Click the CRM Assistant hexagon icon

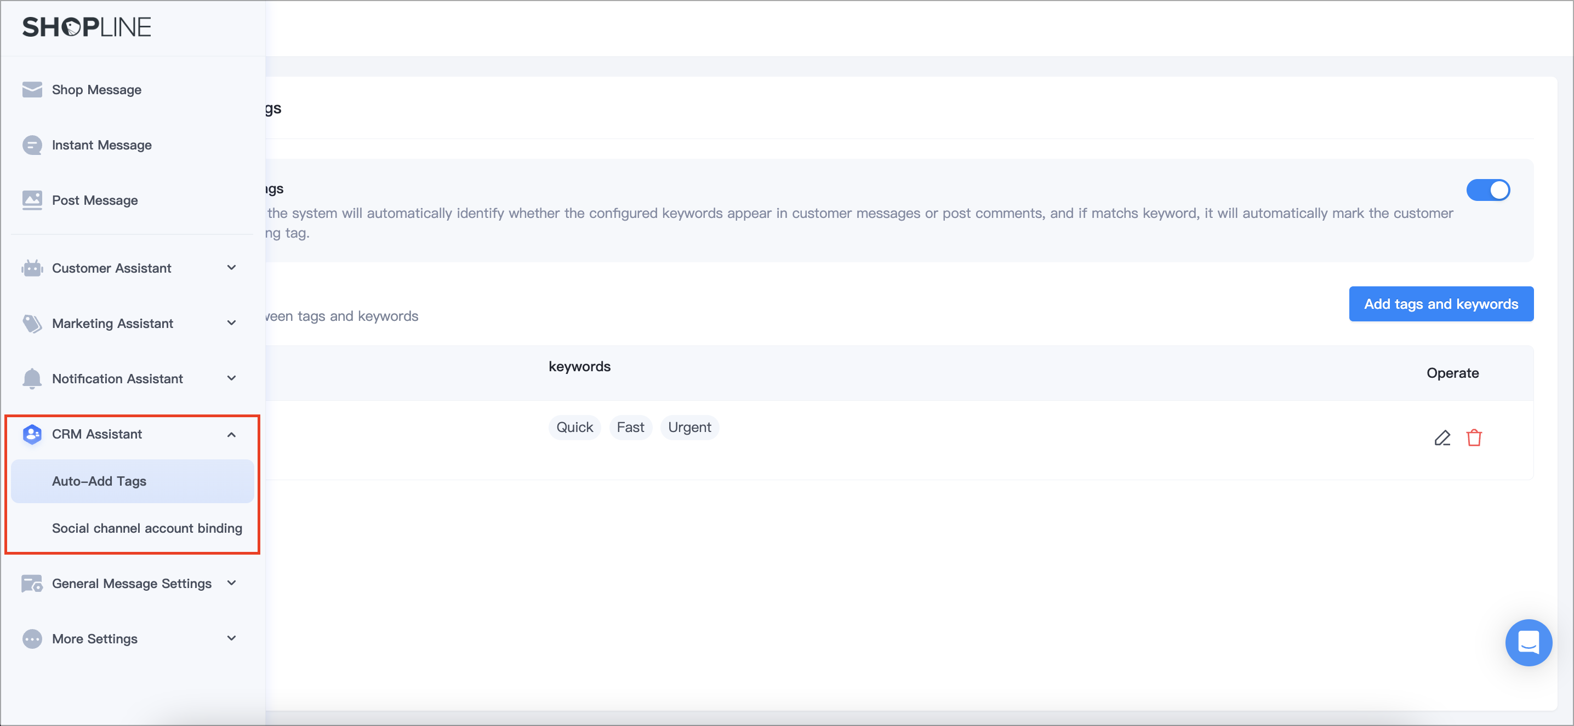coord(32,434)
